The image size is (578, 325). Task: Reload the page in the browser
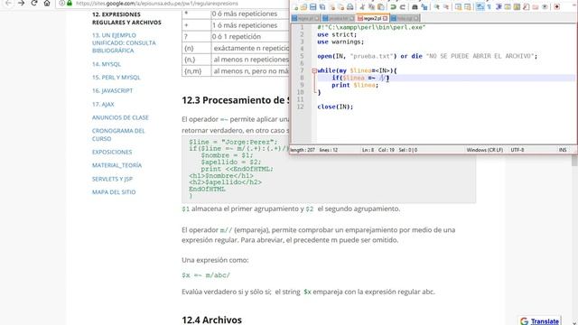[x=34, y=3]
